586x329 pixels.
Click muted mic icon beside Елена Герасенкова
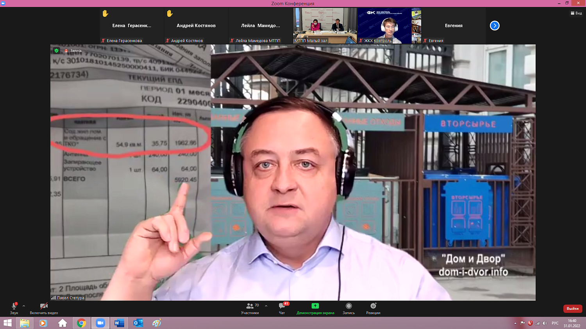tap(103, 41)
